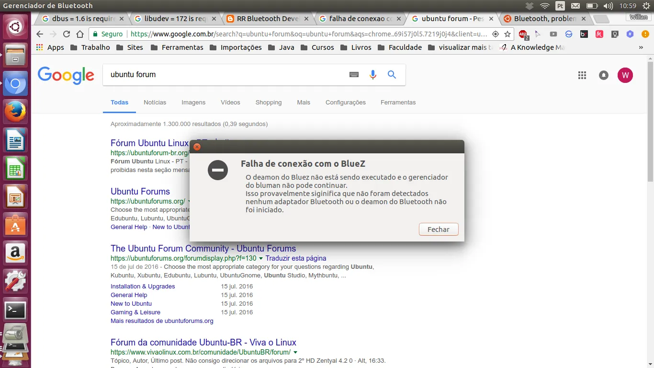Open the Installation & Upgrades link
This screenshot has height=368, width=654.
(143, 287)
